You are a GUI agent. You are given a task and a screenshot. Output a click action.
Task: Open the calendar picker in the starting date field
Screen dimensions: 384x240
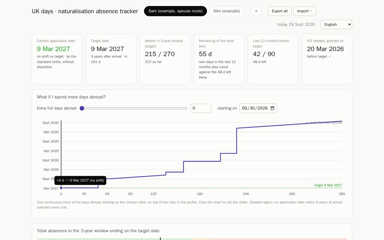point(272,108)
